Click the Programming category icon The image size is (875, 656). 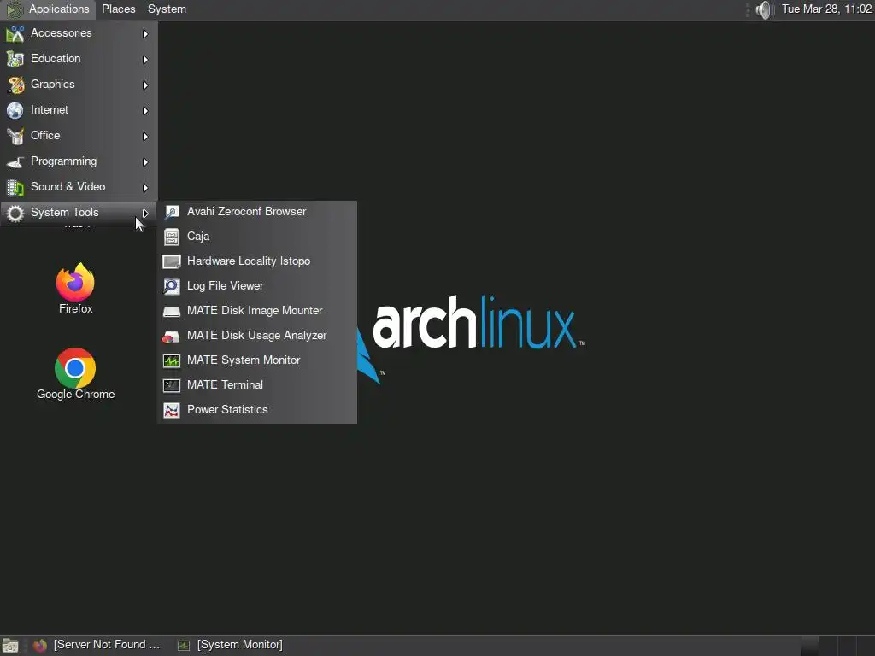click(15, 161)
